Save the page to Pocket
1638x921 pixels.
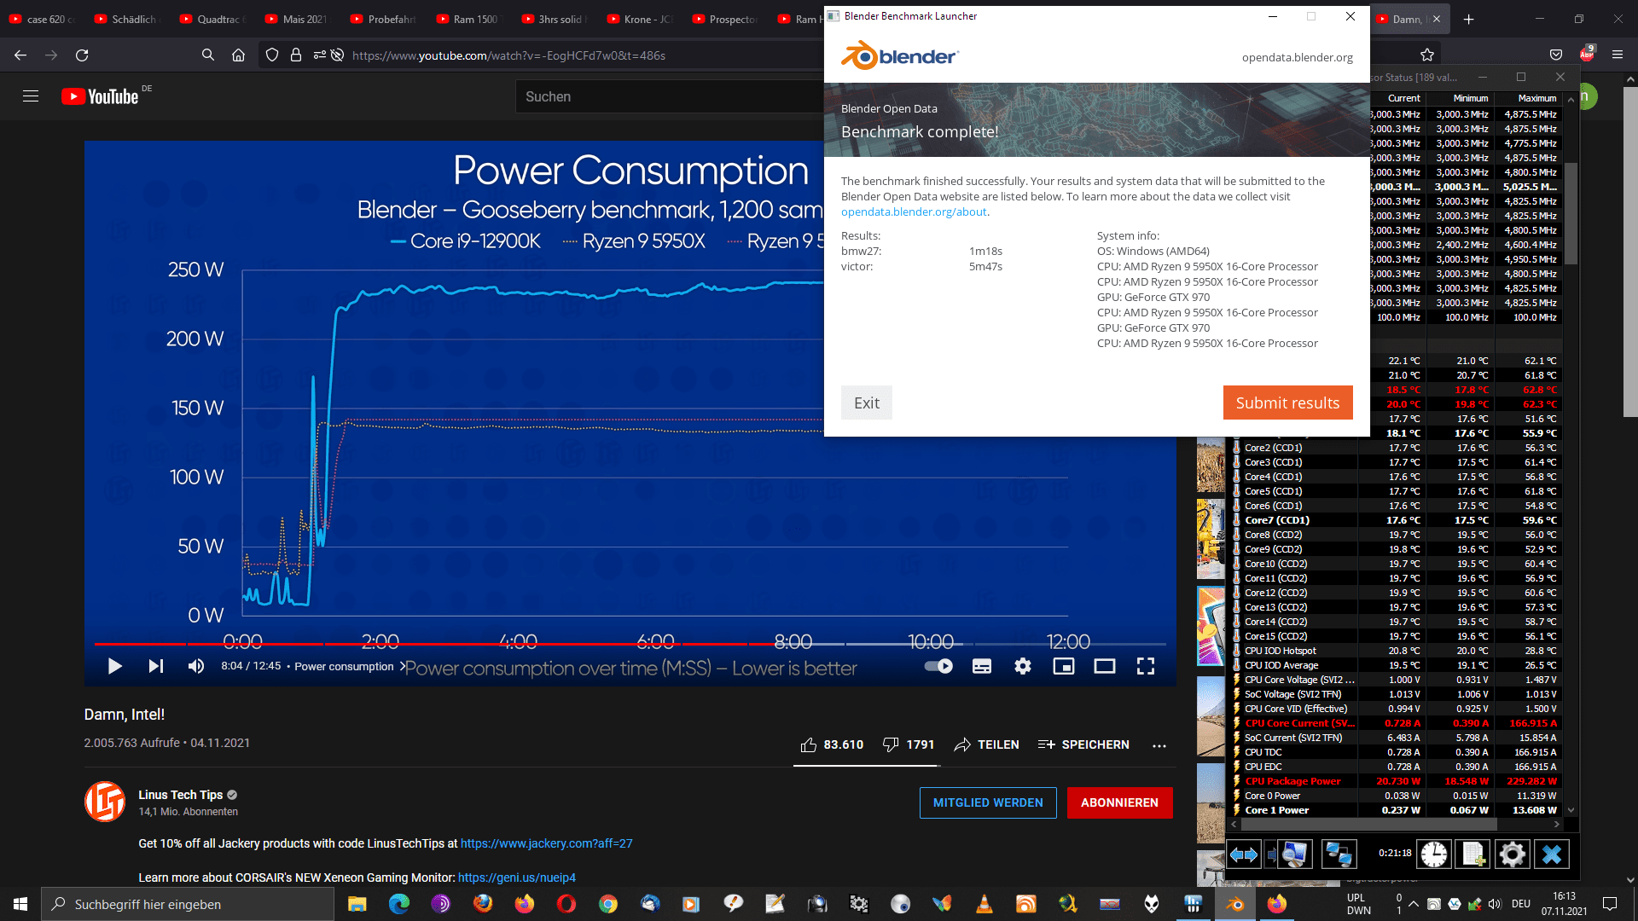point(1556,55)
